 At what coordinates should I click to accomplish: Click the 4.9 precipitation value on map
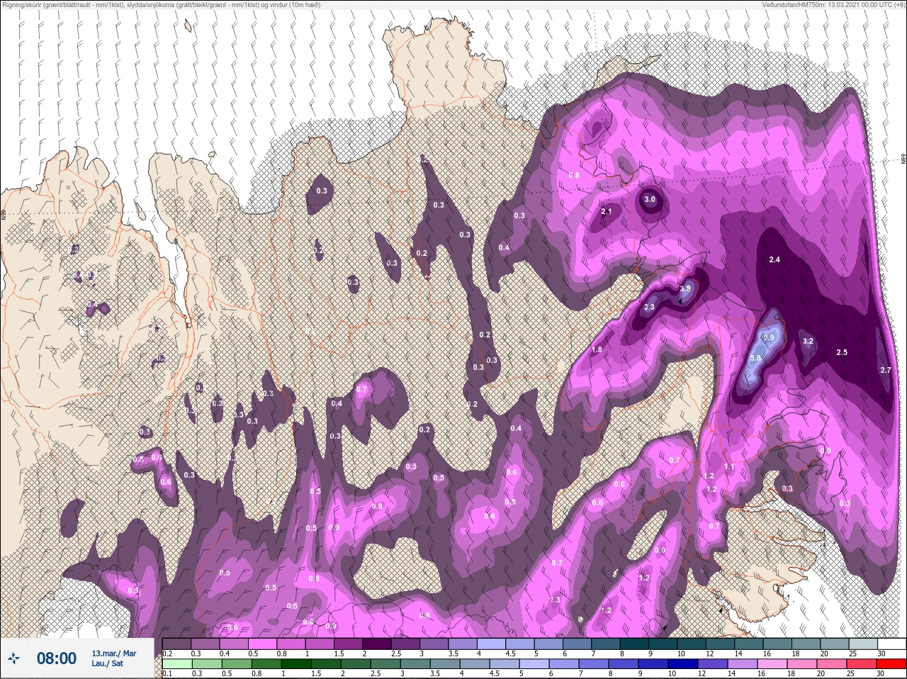769,338
